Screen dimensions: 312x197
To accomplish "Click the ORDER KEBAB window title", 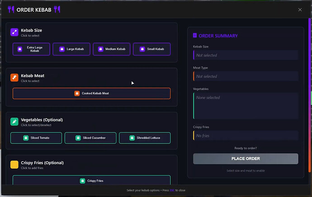I will tap(34, 10).
